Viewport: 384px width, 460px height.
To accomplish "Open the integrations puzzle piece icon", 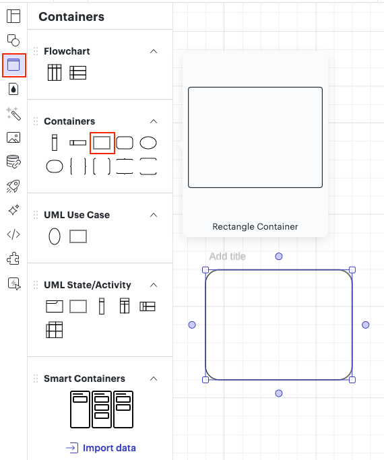I will 13,259.
